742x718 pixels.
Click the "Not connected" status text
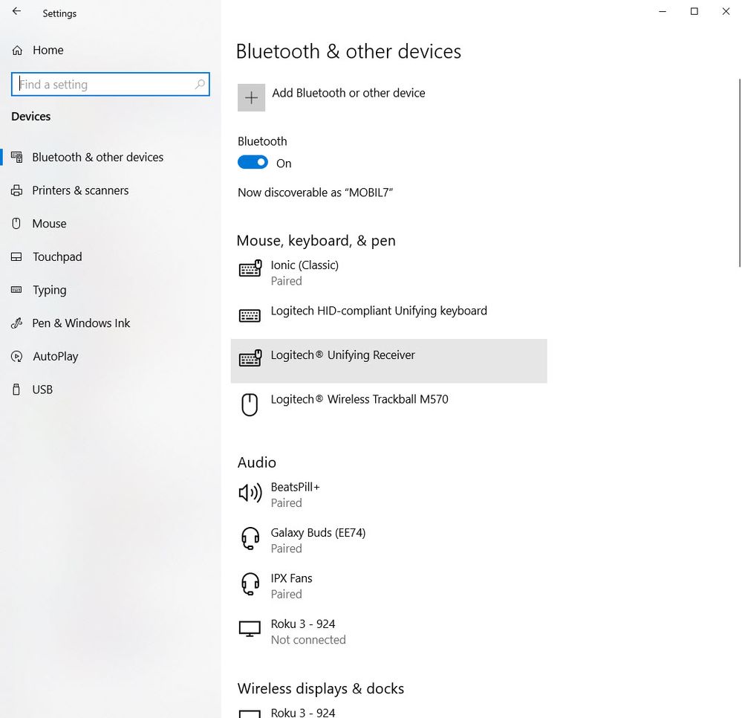pos(308,640)
